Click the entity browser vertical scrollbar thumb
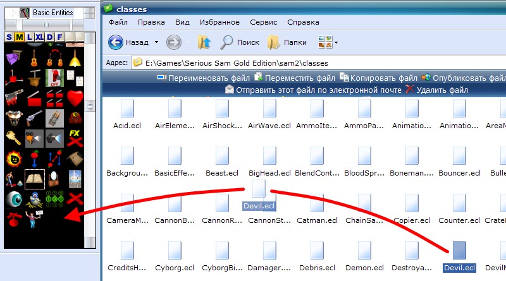This screenshot has width=506, height=281. click(x=90, y=105)
